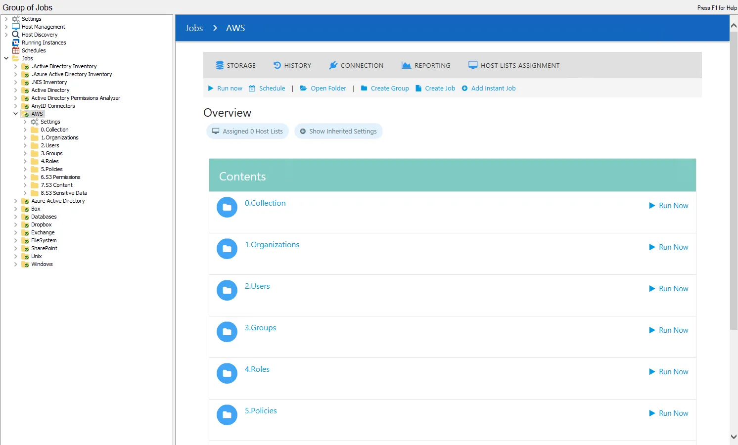The image size is (738, 445).
Task: Click the History clock icon
Action: 277,65
